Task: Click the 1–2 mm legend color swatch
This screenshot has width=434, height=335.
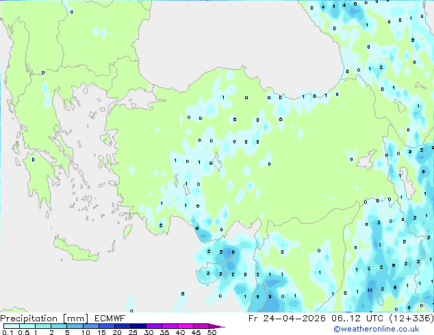Action: 43,326
